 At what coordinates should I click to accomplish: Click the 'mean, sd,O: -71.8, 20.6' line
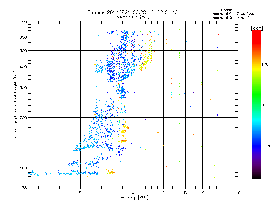(233, 14)
